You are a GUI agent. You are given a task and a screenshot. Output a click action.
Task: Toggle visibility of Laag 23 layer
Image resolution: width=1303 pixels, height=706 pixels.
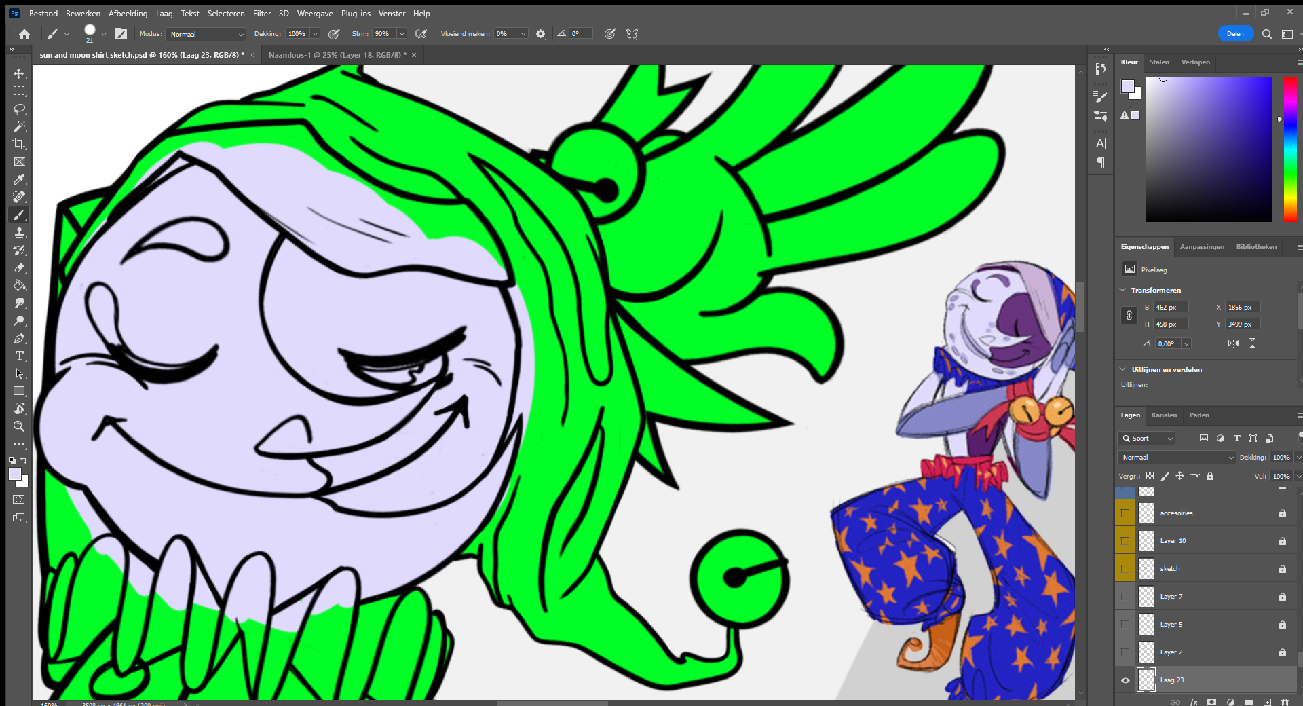pos(1125,680)
